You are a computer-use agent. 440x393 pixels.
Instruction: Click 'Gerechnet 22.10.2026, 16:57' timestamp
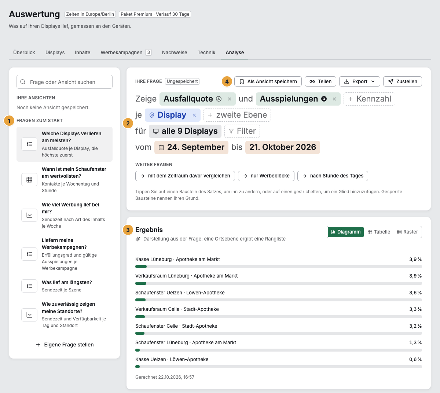[x=165, y=377]
